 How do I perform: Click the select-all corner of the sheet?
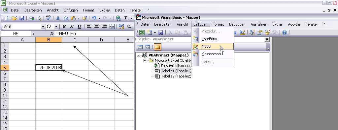(5, 40)
